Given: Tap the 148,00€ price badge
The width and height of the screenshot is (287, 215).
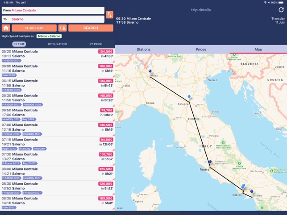Looking at the screenshot, I should (x=106, y=95).
